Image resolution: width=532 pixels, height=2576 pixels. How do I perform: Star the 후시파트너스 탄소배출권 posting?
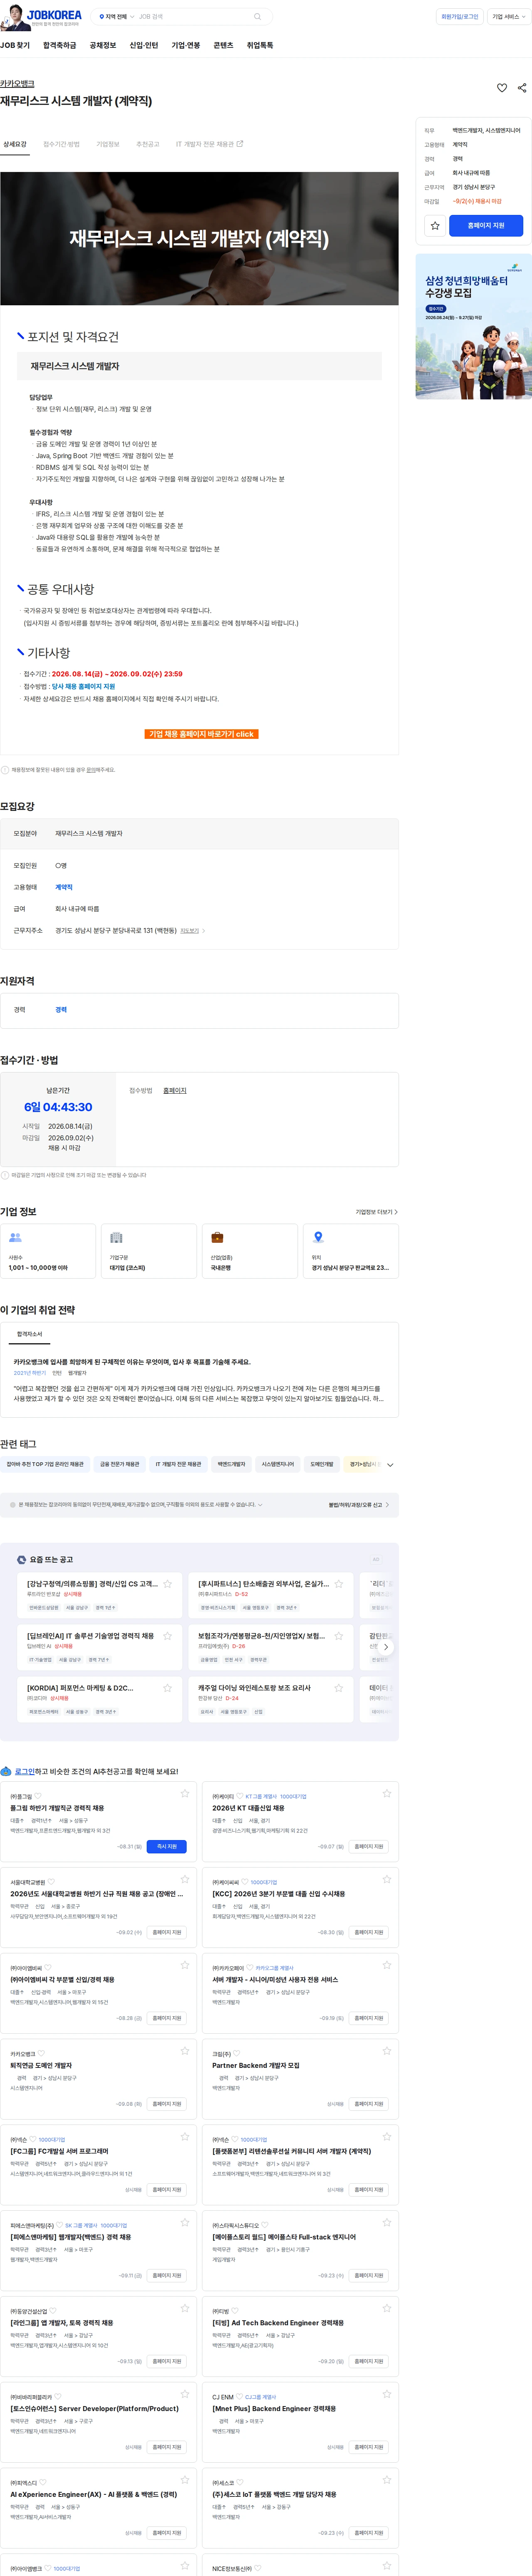[338, 1584]
